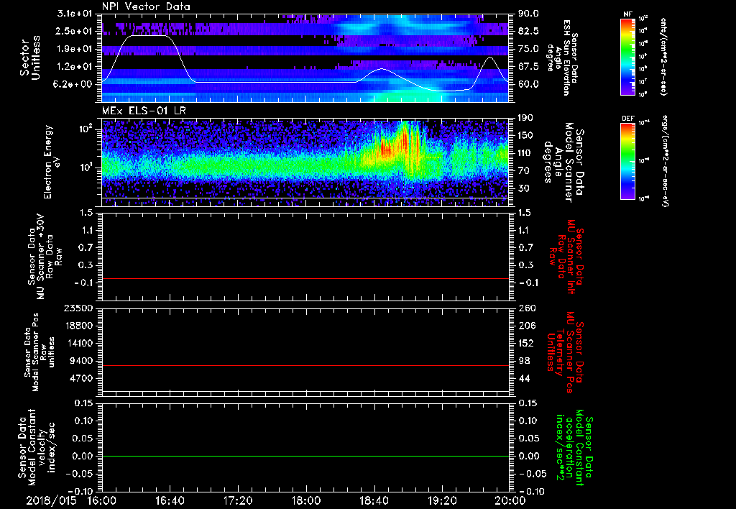Screen dimensions: 736x509
Task: Click the '206' telemetry axis value
Action: coord(525,326)
